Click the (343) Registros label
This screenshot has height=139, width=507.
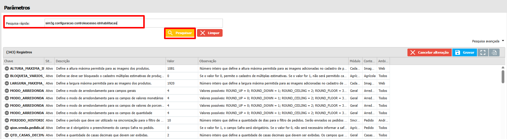(19, 52)
